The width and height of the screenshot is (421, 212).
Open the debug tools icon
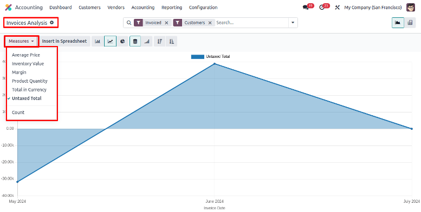[337, 8]
